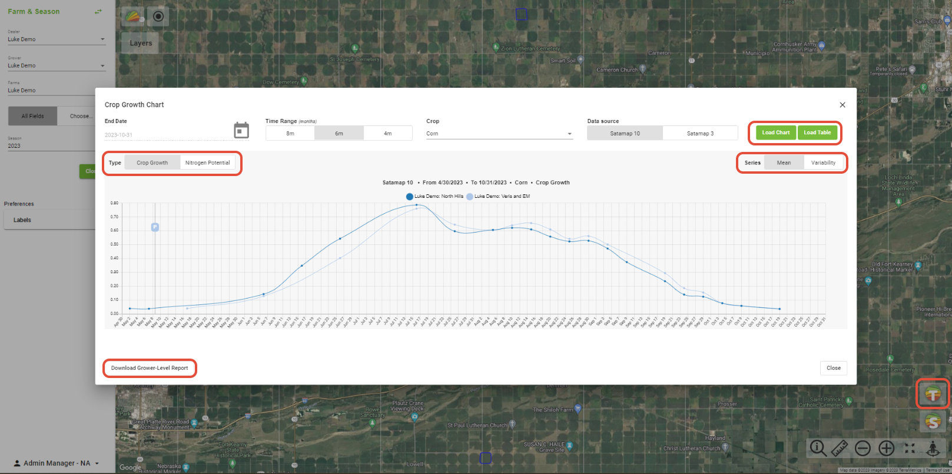The height and width of the screenshot is (474, 952).
Task: Open the End Date calendar picker
Action: coord(241,130)
